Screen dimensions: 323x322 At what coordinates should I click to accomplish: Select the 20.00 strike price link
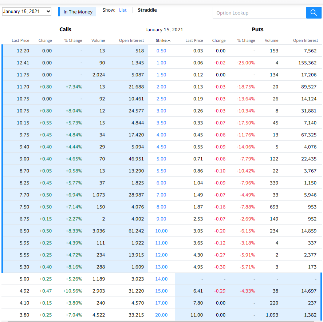161,315
